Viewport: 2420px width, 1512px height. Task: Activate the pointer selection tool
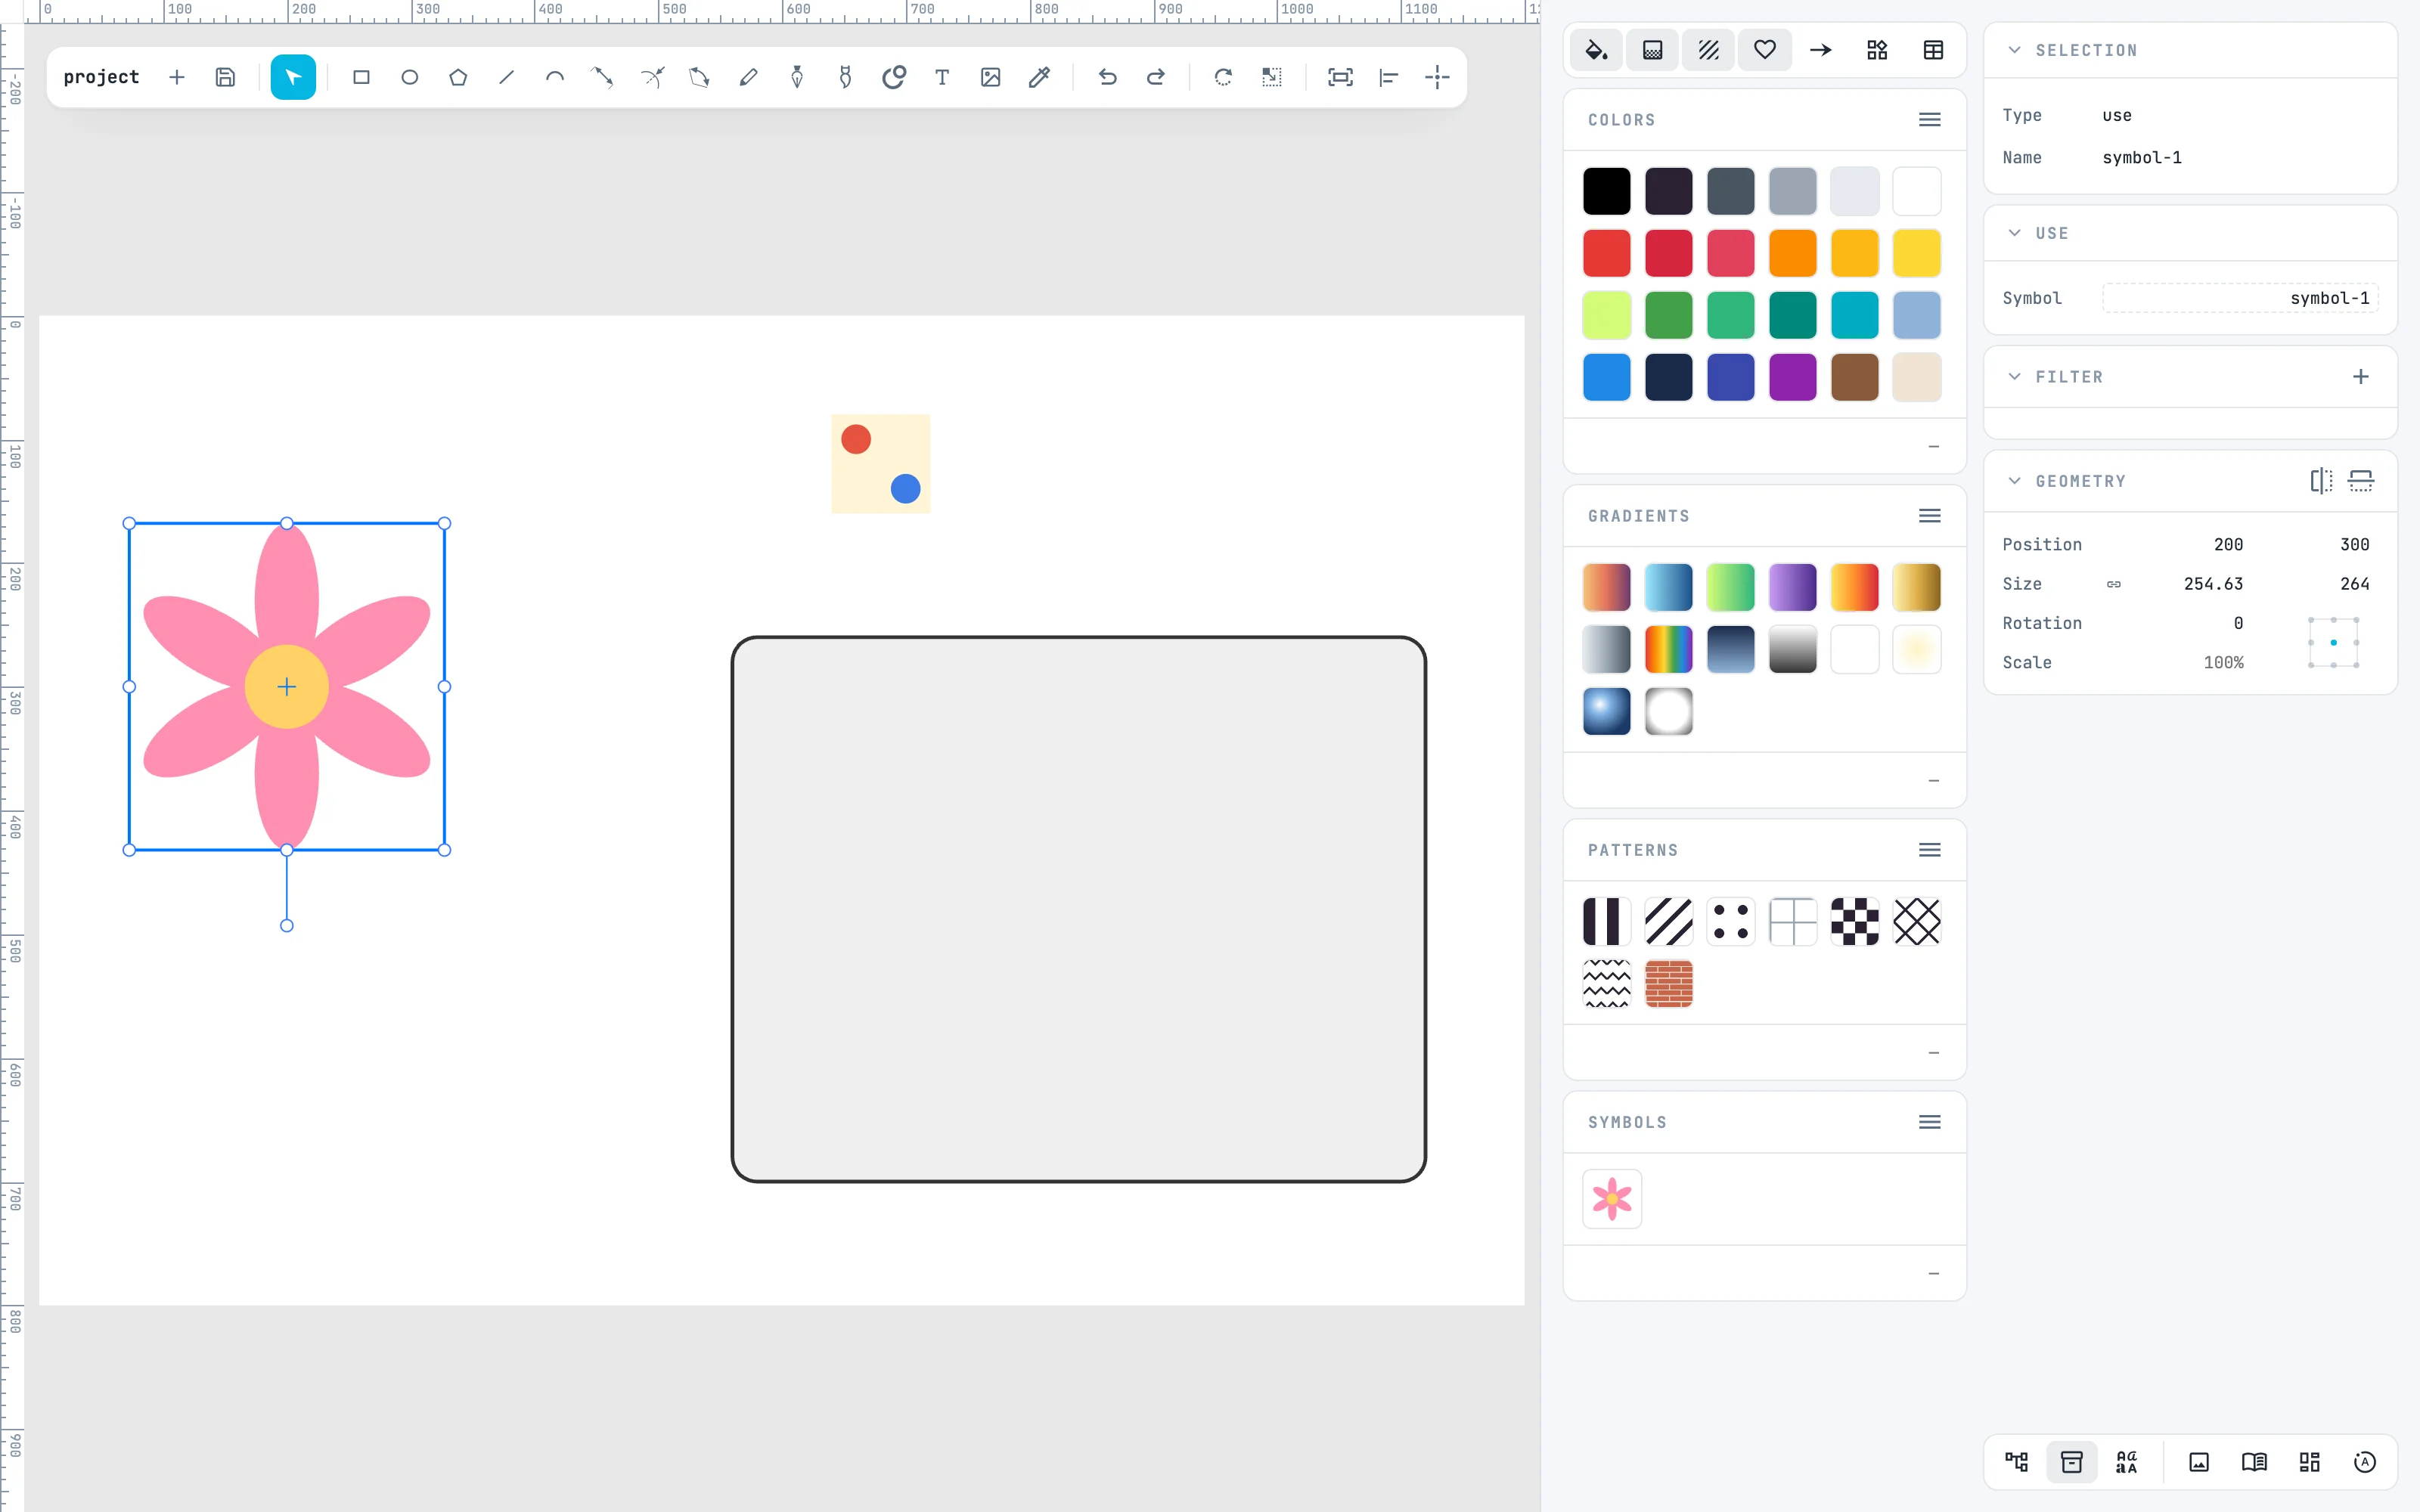click(x=293, y=77)
